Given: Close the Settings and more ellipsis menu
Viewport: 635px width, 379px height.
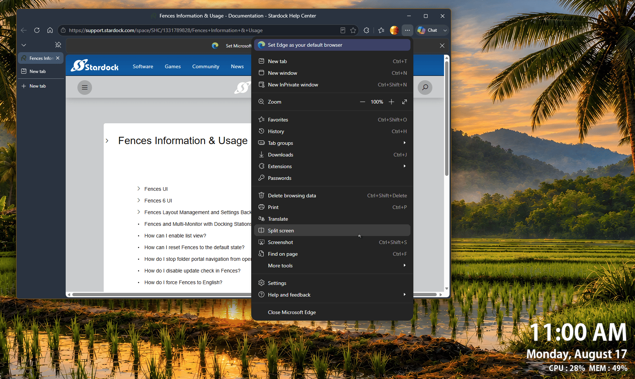Looking at the screenshot, I should tap(407, 30).
